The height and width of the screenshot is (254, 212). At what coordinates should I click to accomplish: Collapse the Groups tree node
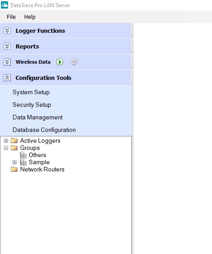click(x=6, y=148)
